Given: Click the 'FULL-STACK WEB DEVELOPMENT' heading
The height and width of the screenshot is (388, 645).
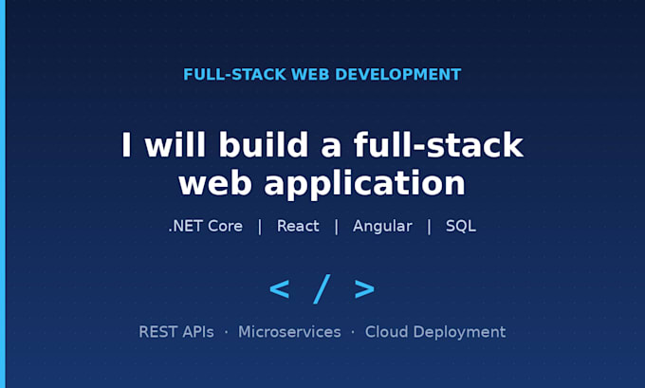Looking at the screenshot, I should (x=322, y=75).
